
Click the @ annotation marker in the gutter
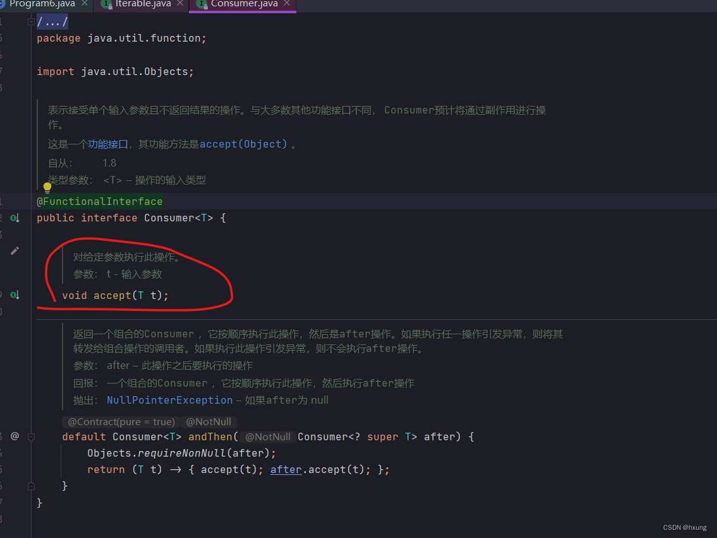coord(14,436)
